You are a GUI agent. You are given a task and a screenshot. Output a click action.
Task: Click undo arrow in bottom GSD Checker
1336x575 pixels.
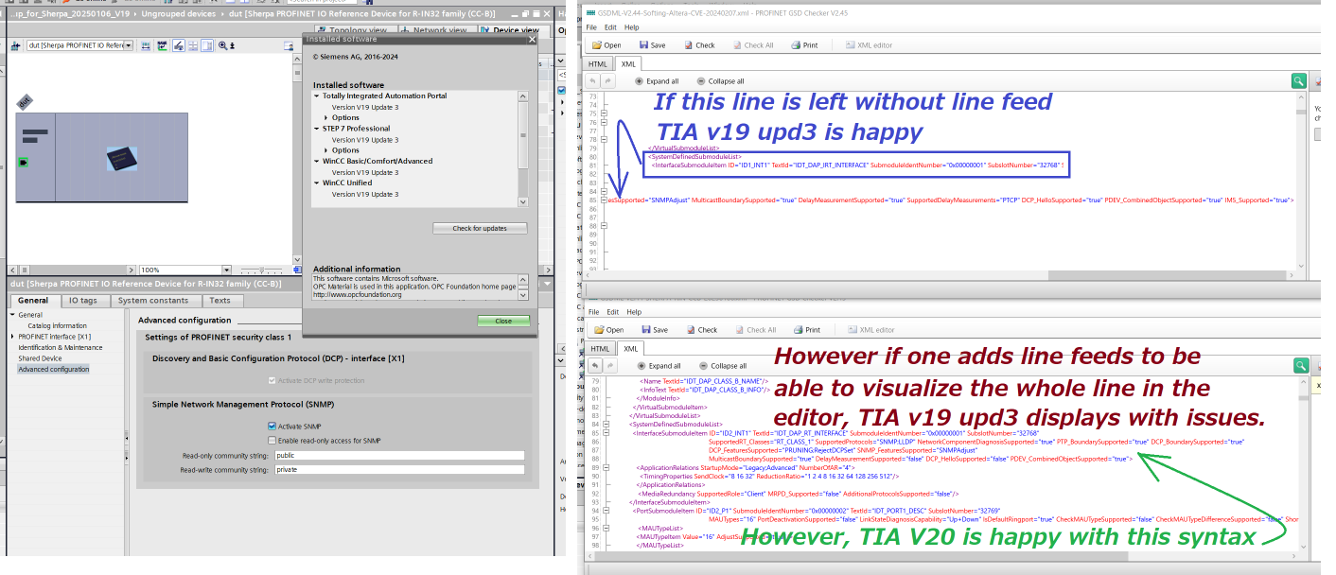coord(594,366)
